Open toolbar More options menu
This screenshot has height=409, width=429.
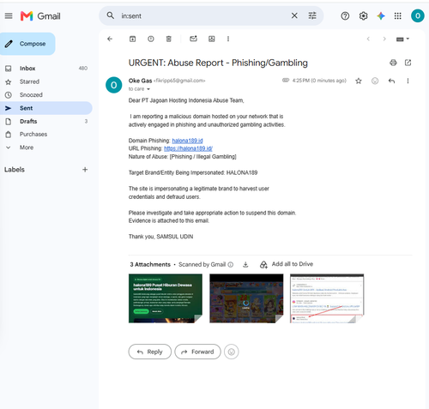coord(228,39)
